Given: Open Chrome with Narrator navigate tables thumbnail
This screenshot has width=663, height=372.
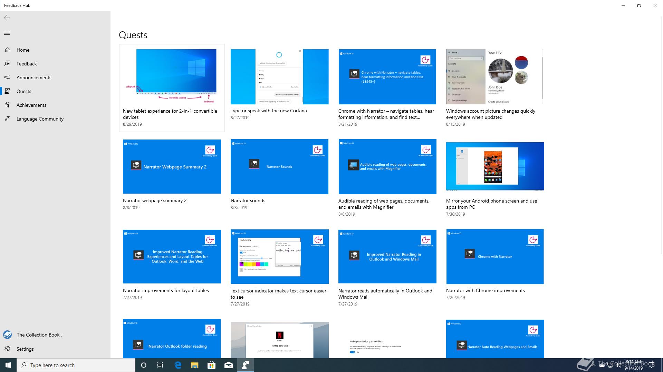Looking at the screenshot, I should click(x=387, y=76).
